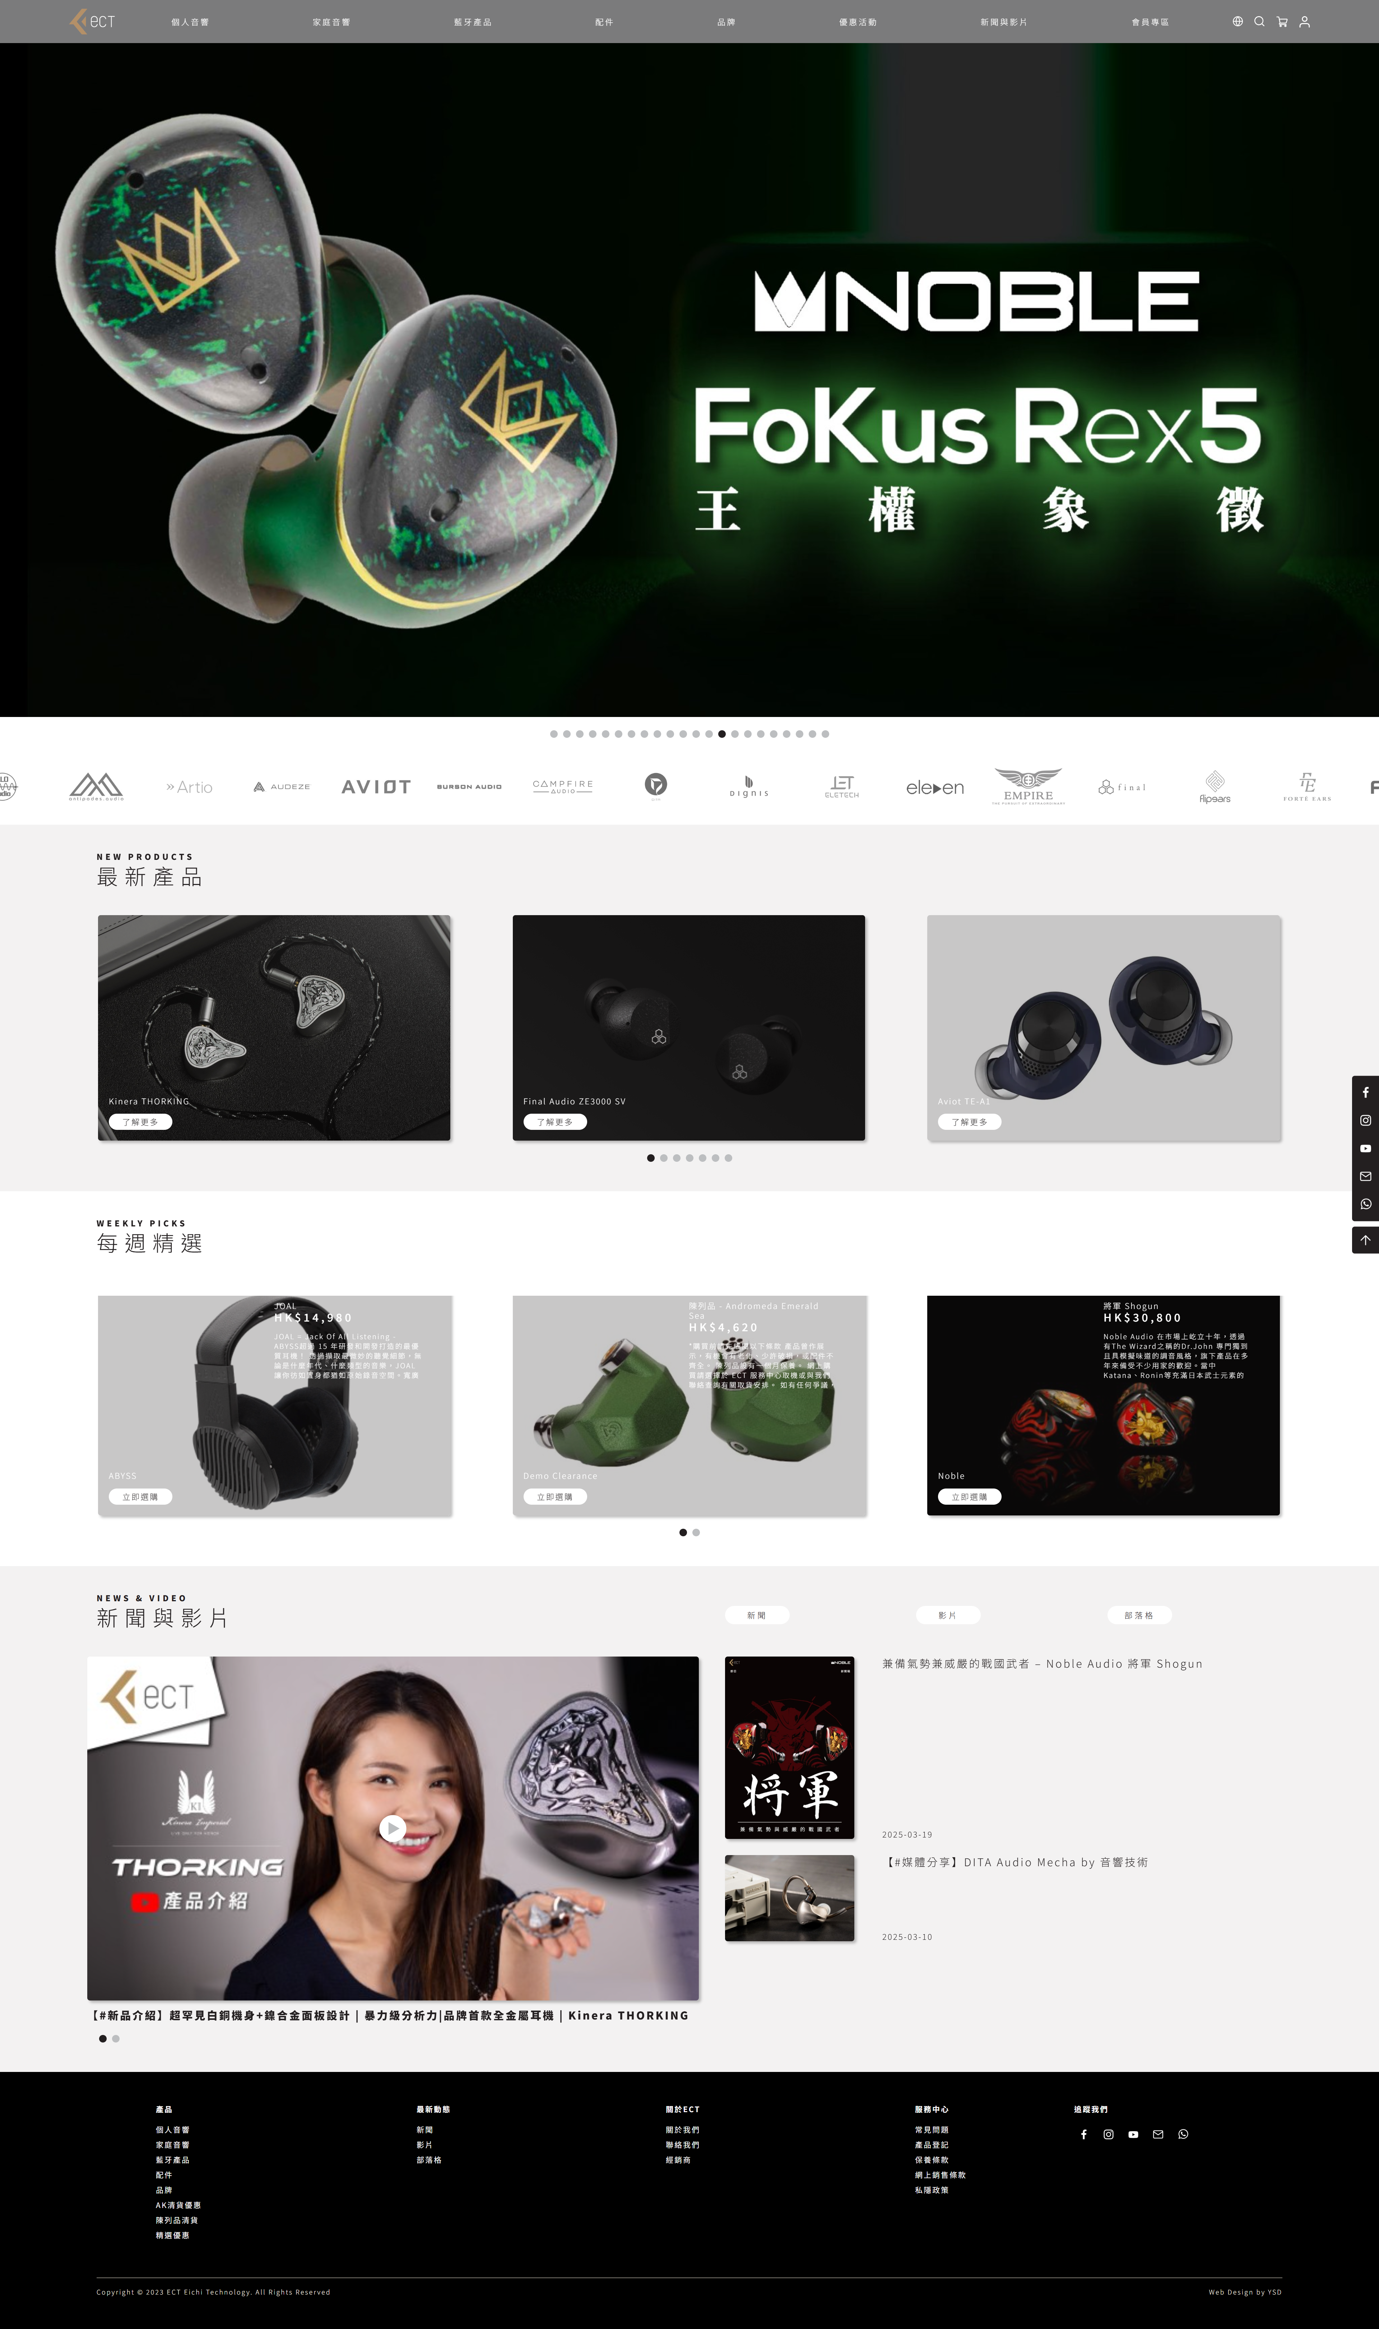The width and height of the screenshot is (1379, 2329).
Task: Open the 會員專區 nav menu
Action: (1150, 22)
